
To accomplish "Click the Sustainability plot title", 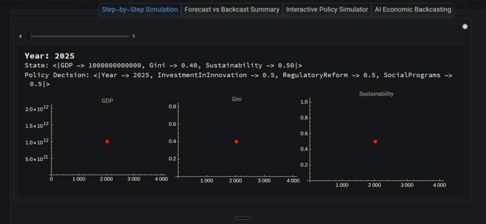I will (x=376, y=94).
